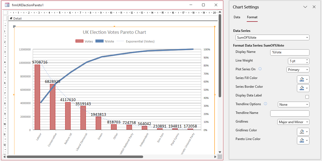
Task: Click the Reform UK bar
Action: pos(68,116)
